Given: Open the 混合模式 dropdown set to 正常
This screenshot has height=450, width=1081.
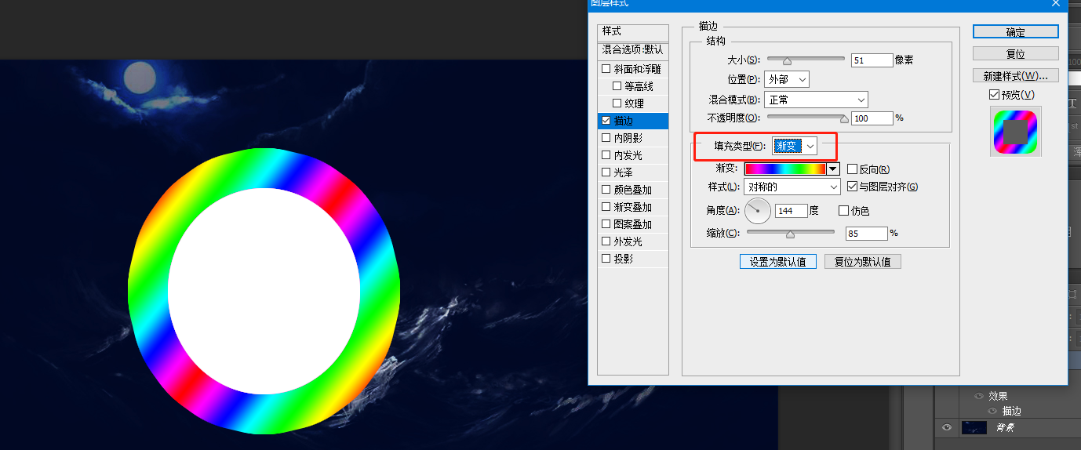Looking at the screenshot, I should pos(816,100).
